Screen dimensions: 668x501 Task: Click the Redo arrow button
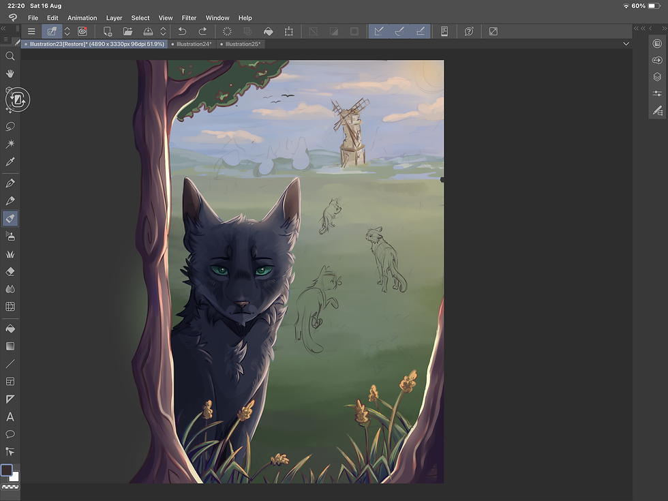click(x=202, y=31)
